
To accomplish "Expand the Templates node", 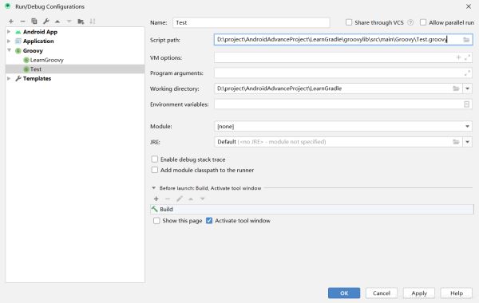I will pos(9,78).
